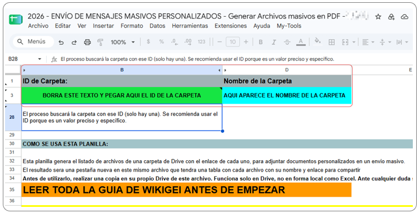Screen dimensions: 419x213
Task: Click the Redo arrow
Action: (74, 42)
